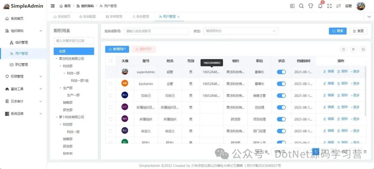The height and width of the screenshot is (169, 374).
Task: Expand the 系统运维 sidebar menu
Action: click(23, 114)
